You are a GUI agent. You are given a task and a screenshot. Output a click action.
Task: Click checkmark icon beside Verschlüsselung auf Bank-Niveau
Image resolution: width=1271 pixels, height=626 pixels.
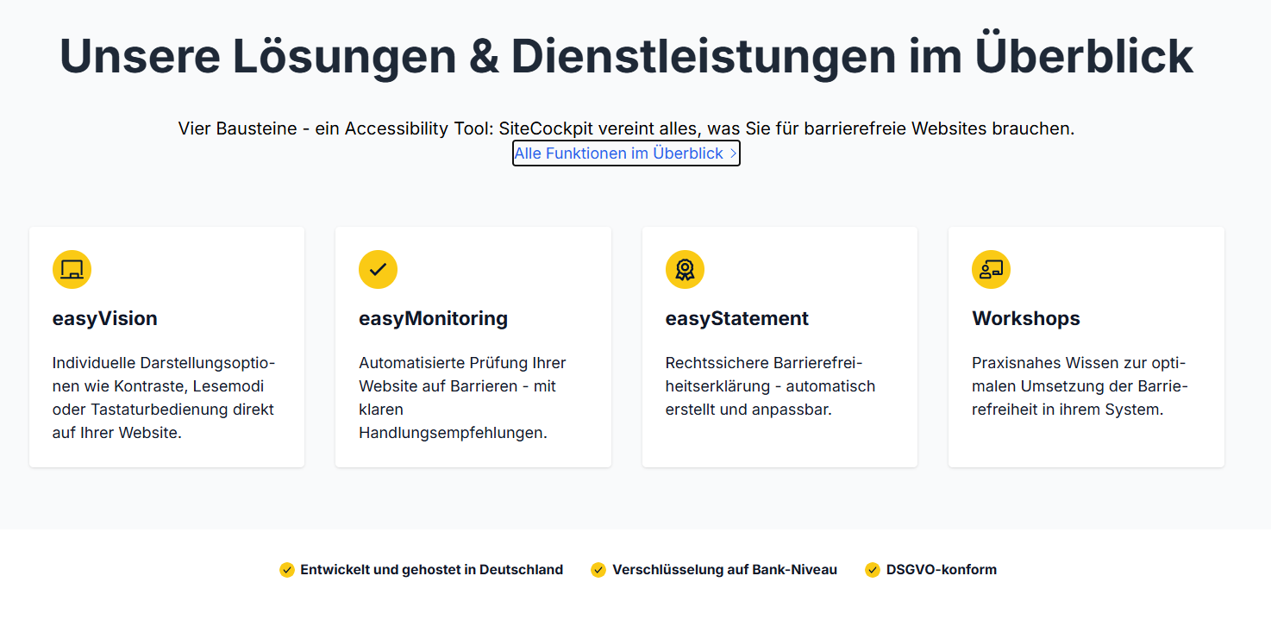click(x=598, y=570)
